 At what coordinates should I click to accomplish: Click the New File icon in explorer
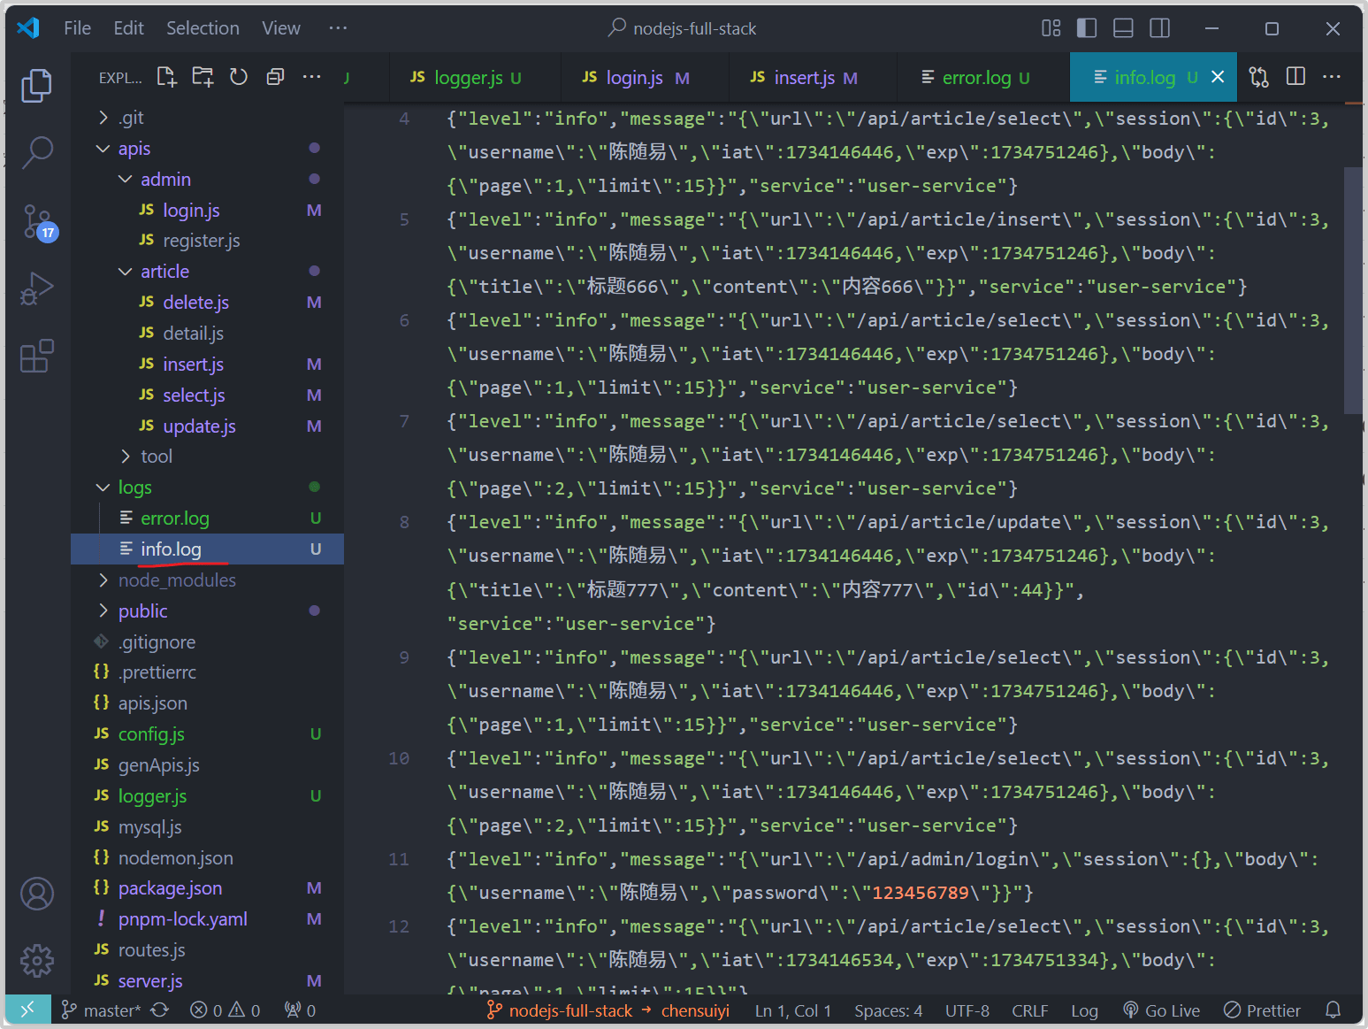166,77
